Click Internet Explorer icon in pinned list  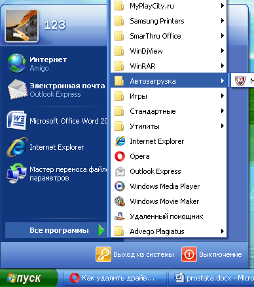(x=17, y=147)
